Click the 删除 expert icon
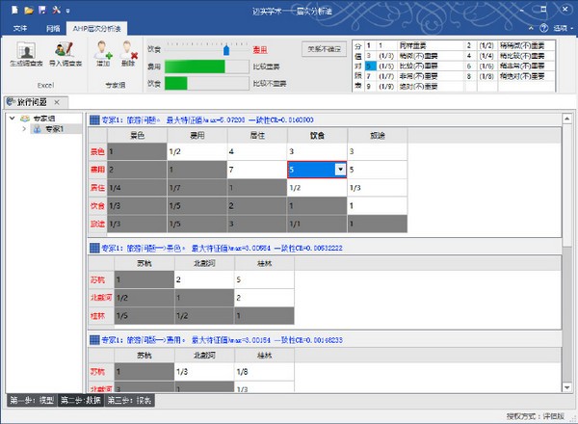Image resolution: width=578 pixels, height=424 pixels. pos(127,50)
